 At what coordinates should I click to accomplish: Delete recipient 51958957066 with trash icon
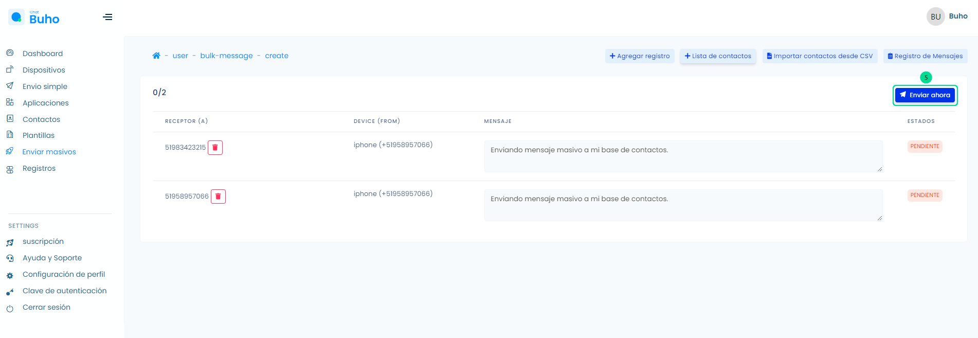218,197
